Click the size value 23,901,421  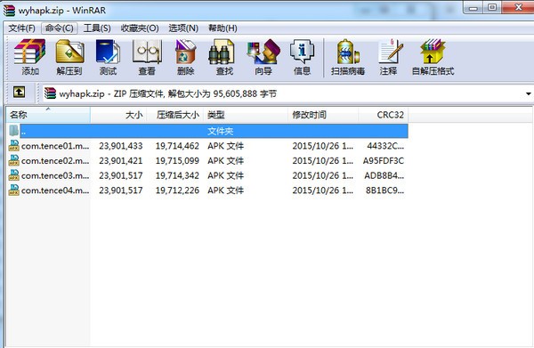pos(121,161)
